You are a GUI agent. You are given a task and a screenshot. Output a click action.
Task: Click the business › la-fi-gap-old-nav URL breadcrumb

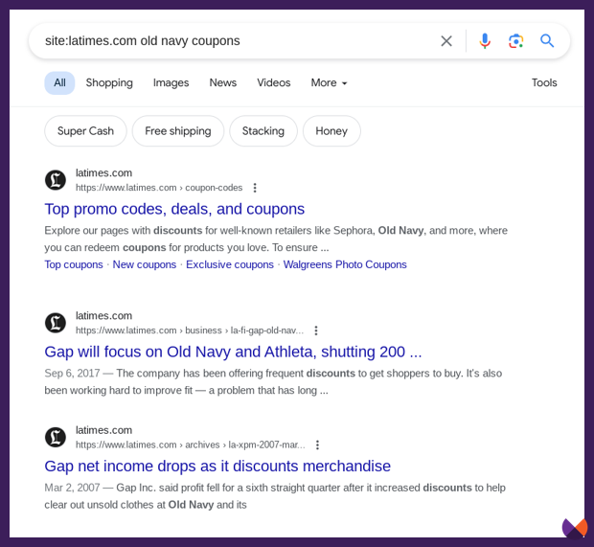click(x=190, y=330)
